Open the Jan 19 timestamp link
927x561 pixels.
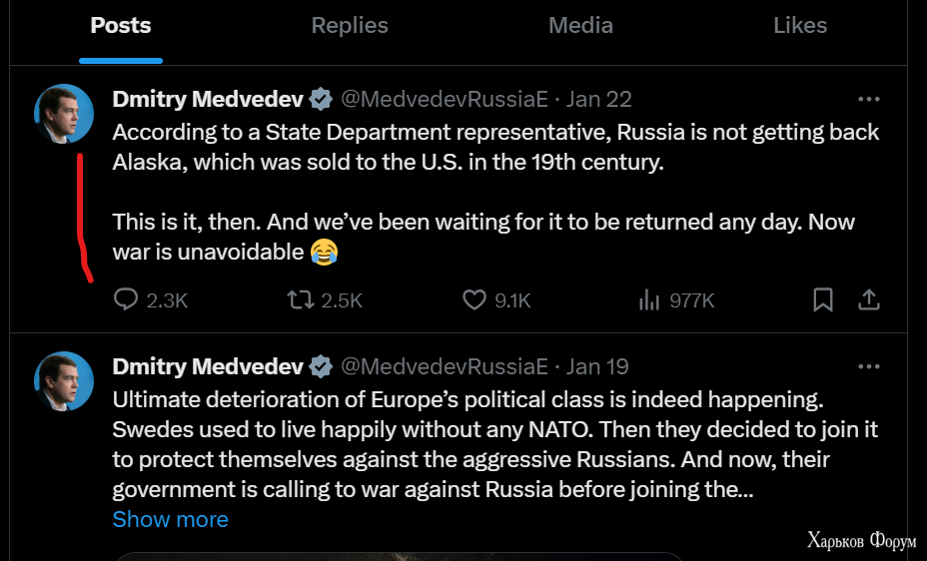tap(597, 366)
